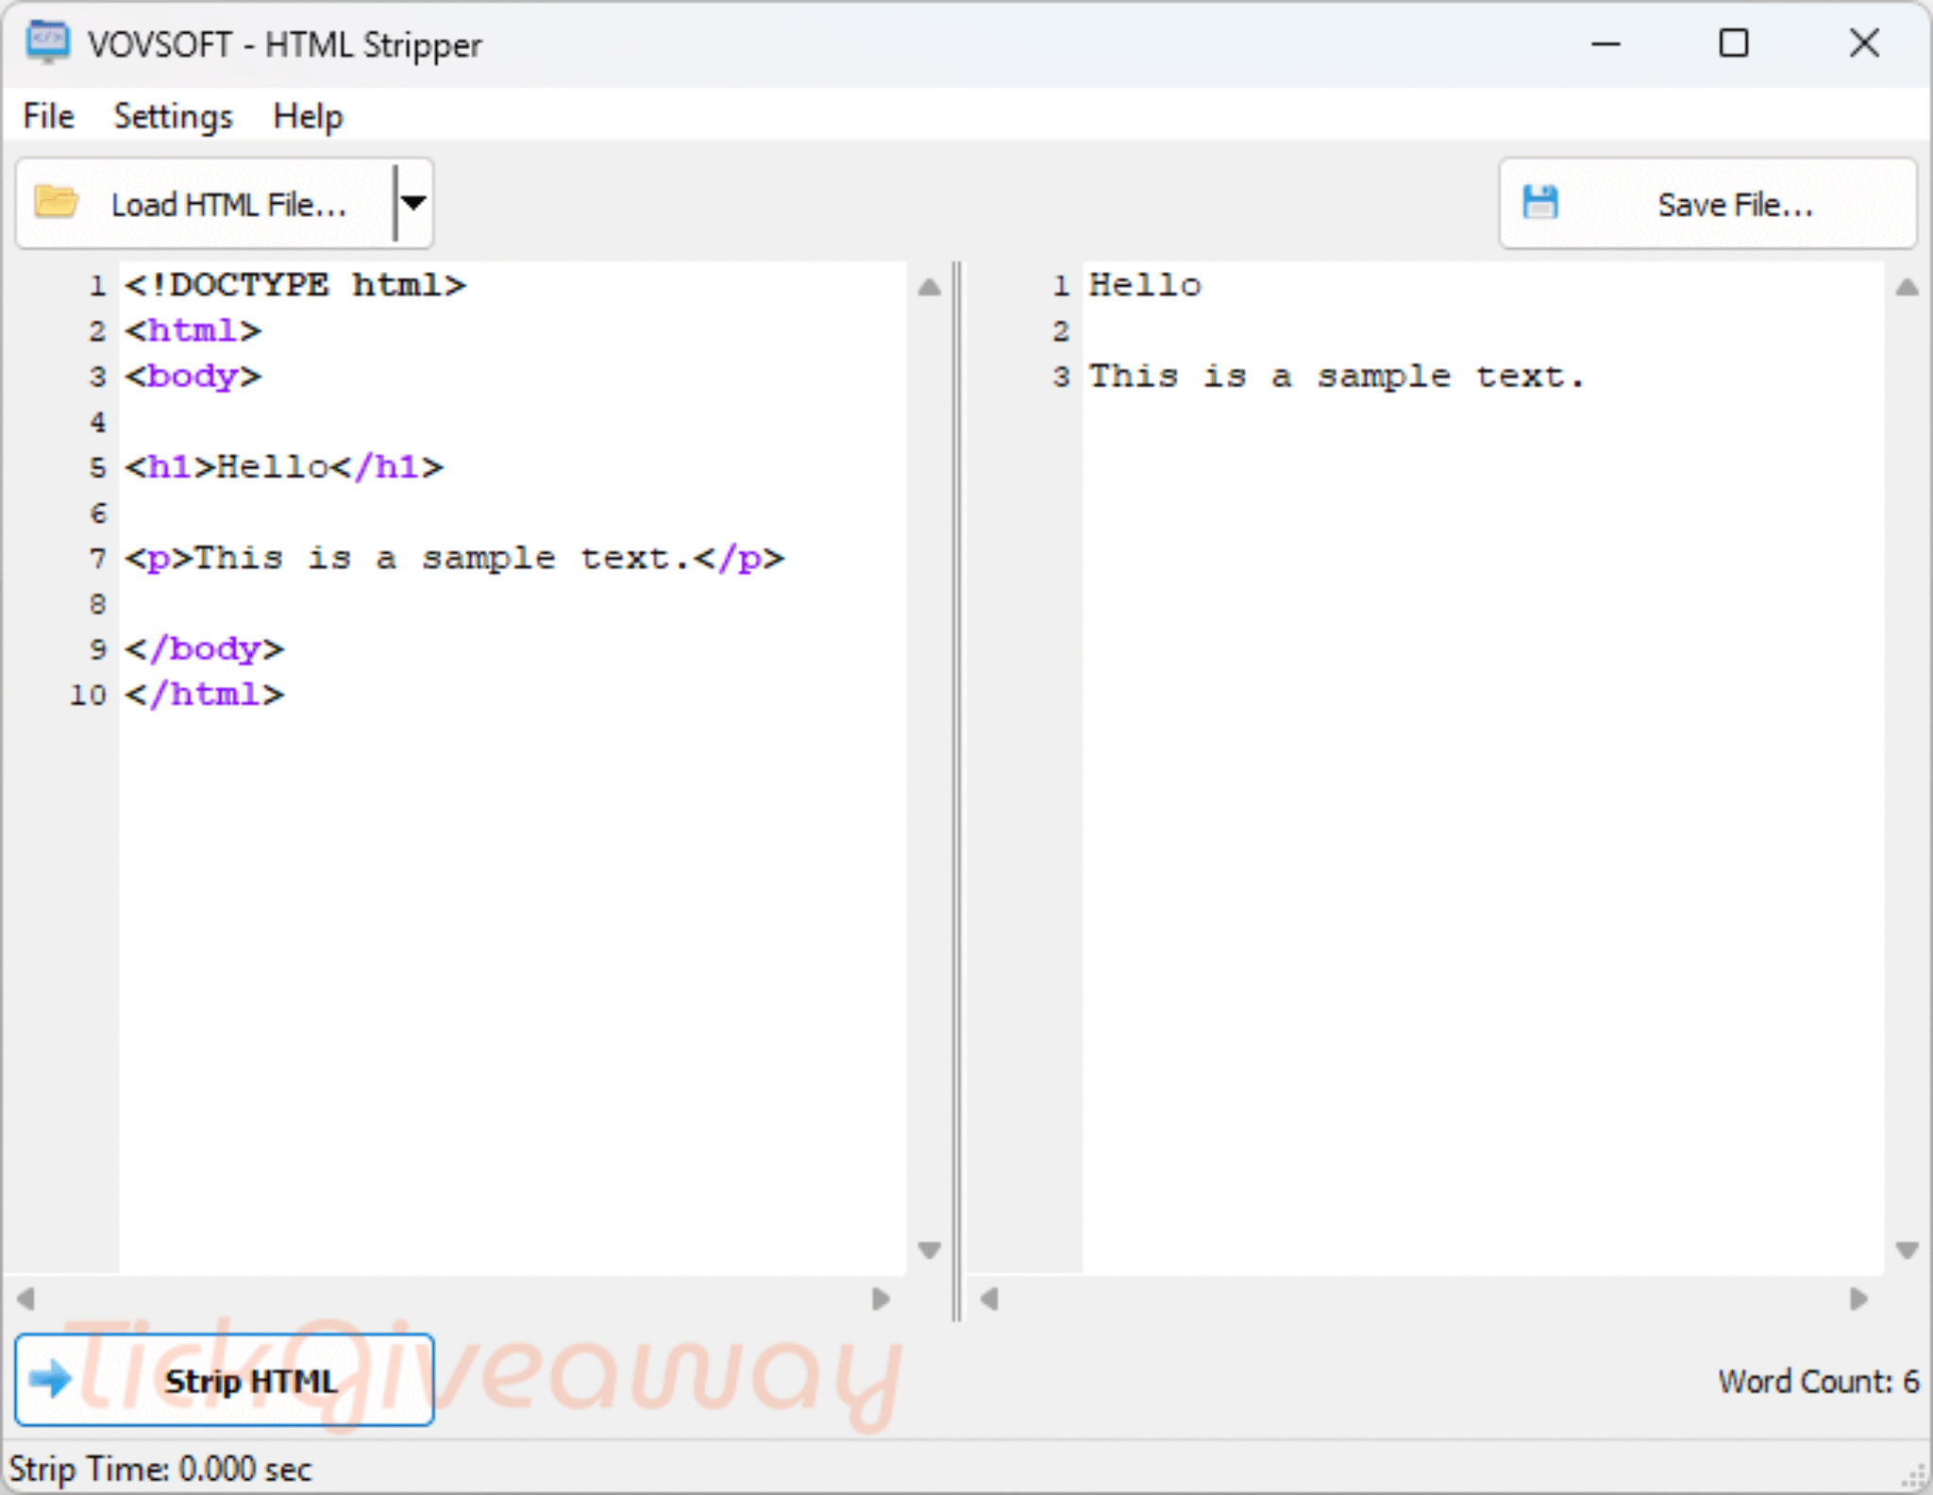Image resolution: width=1933 pixels, height=1495 pixels.
Task: Open the Settings menu
Action: [173, 116]
